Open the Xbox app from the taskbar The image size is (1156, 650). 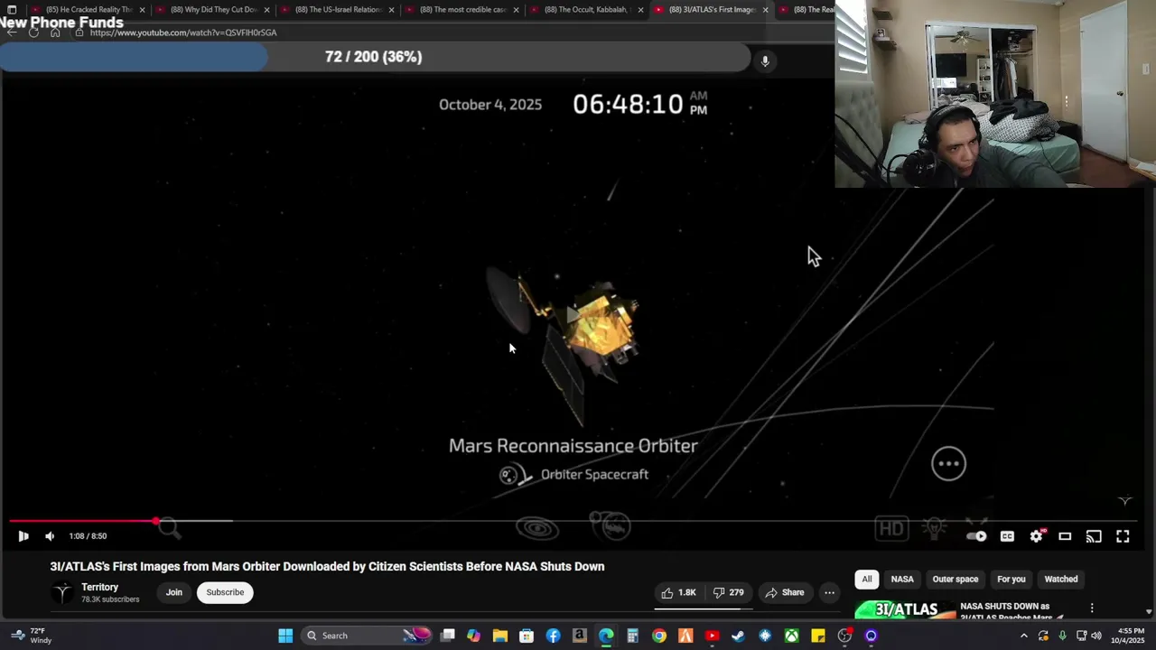pyautogui.click(x=791, y=636)
